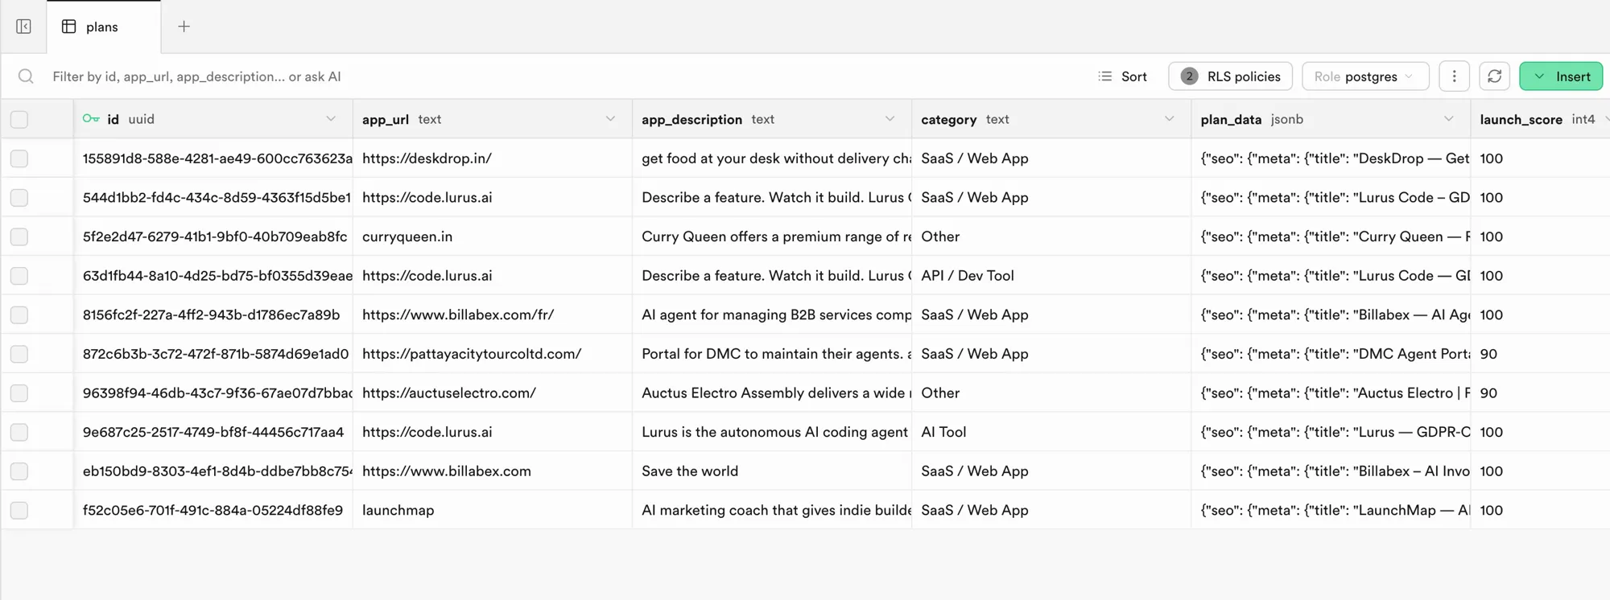Image resolution: width=1610 pixels, height=600 pixels.
Task: Click 'AI Tool' category cell
Action: [1051, 432]
